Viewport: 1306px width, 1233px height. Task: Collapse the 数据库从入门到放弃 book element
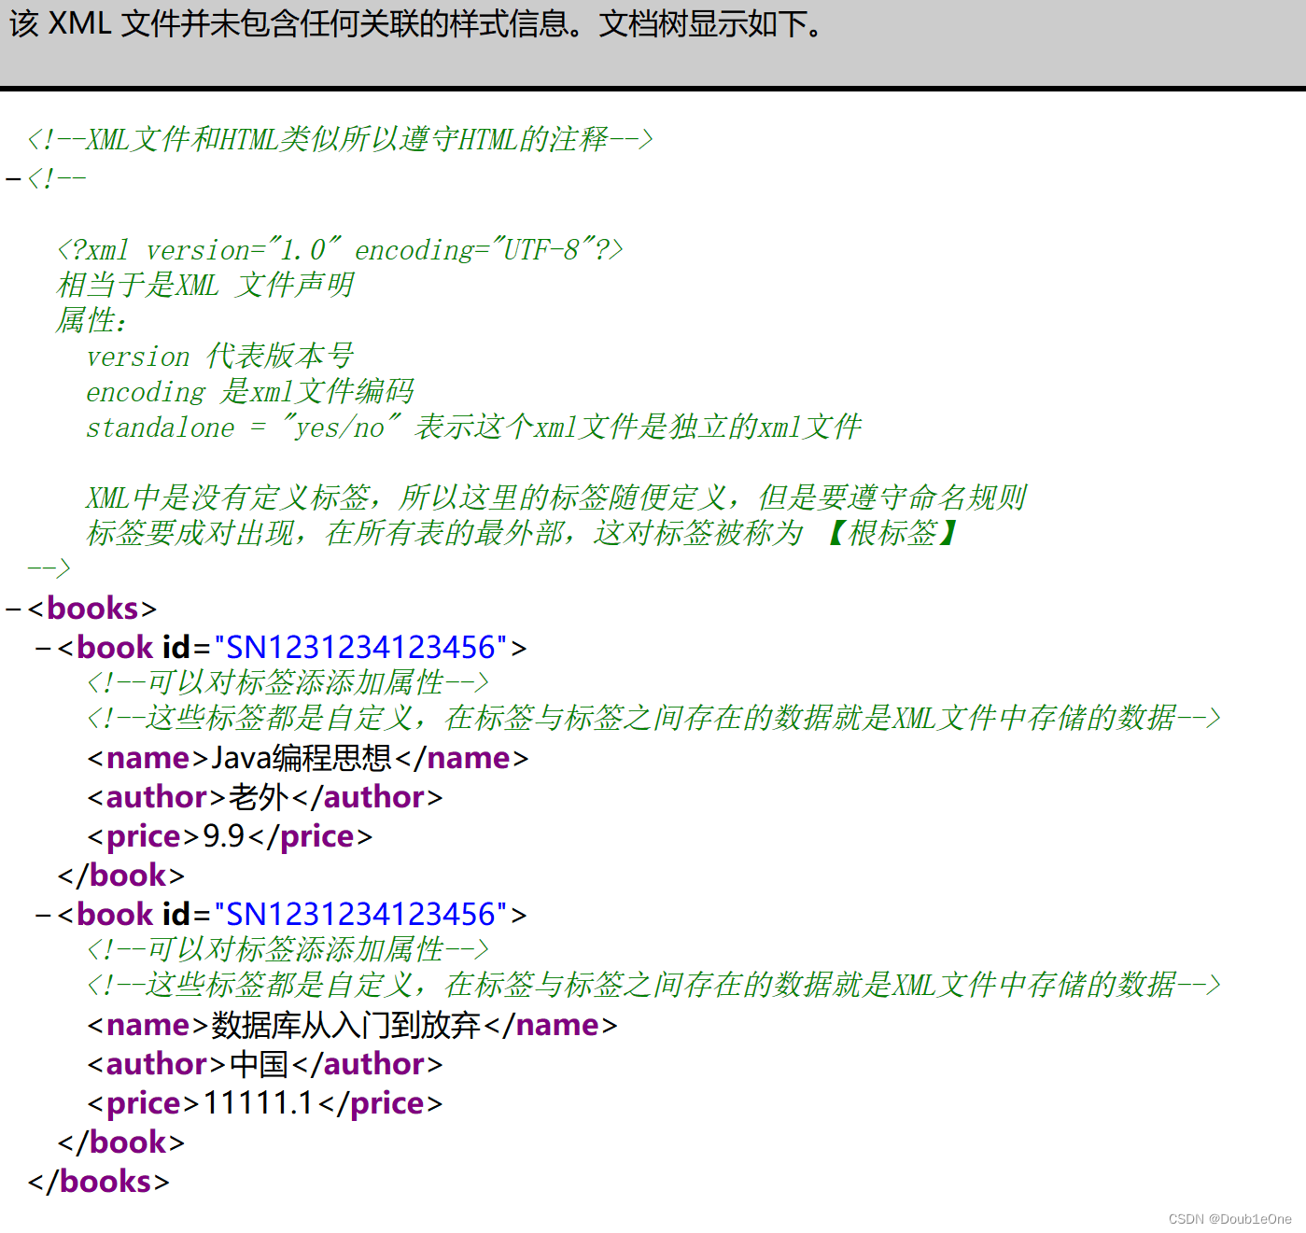43,915
